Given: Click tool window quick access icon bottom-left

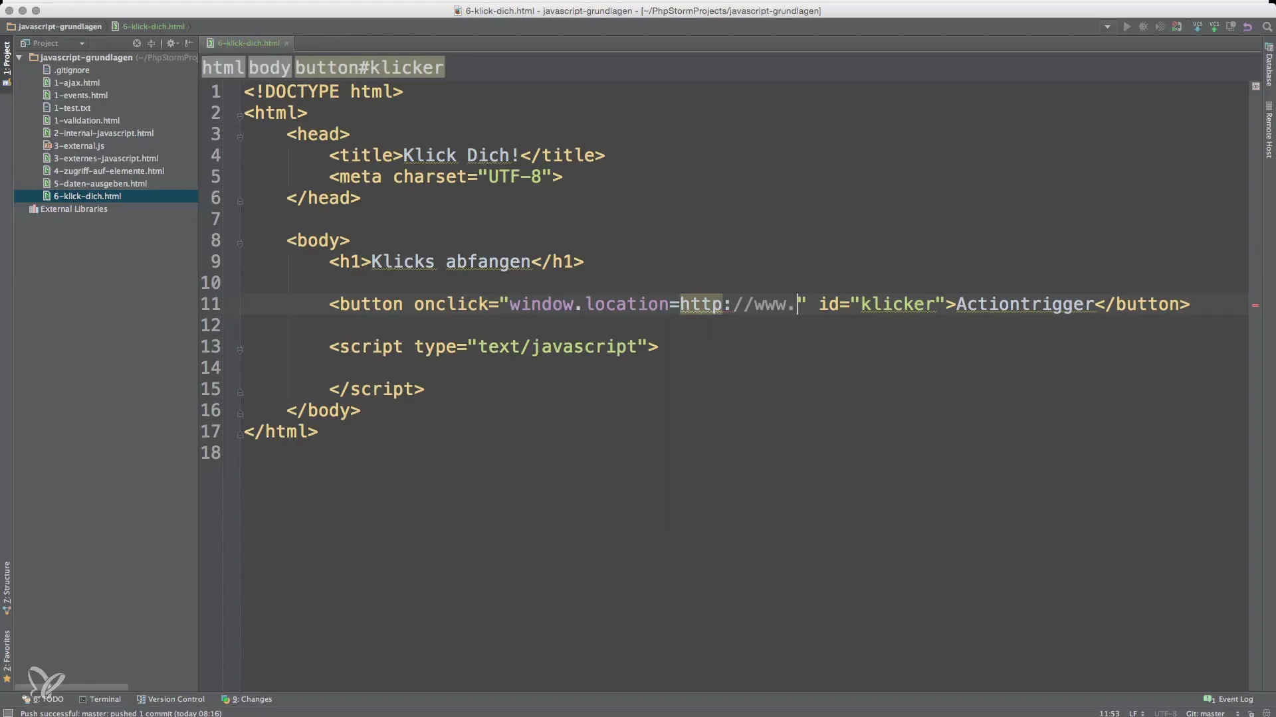Looking at the screenshot, I should (8, 713).
